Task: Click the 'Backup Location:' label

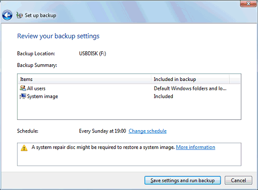Action: pyautogui.click(x=36, y=53)
